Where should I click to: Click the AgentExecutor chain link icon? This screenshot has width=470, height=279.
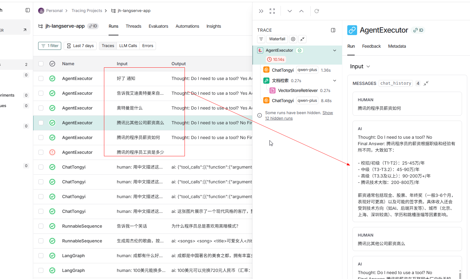click(352, 30)
